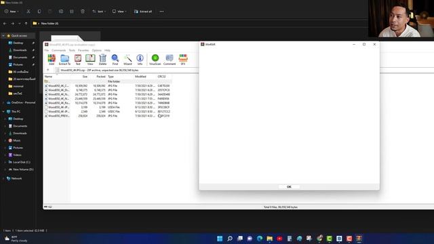This screenshot has height=244, width=434.
Task: Expand the New Volume (D:) node
Action: pyautogui.click(x=5, y=169)
